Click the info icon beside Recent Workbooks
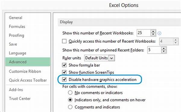 pyautogui.click(x=159, y=33)
